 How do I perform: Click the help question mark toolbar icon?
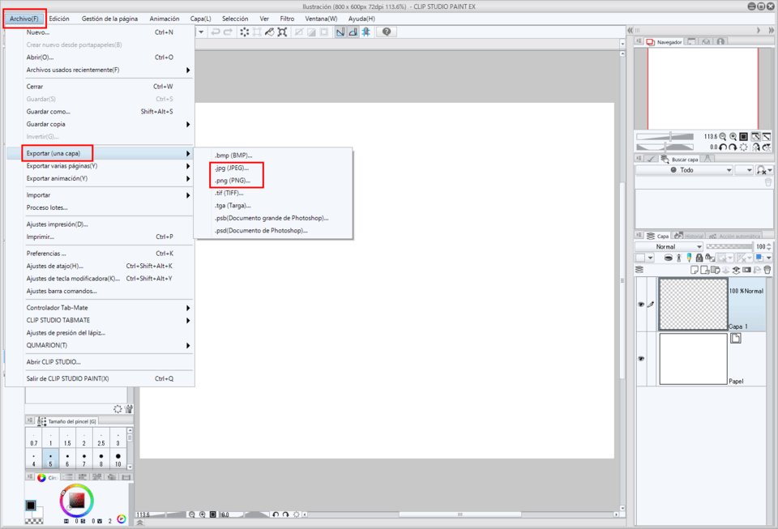387,32
